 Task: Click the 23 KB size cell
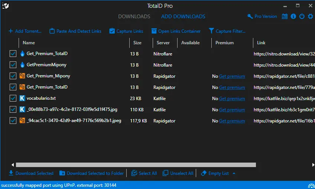tap(136, 99)
